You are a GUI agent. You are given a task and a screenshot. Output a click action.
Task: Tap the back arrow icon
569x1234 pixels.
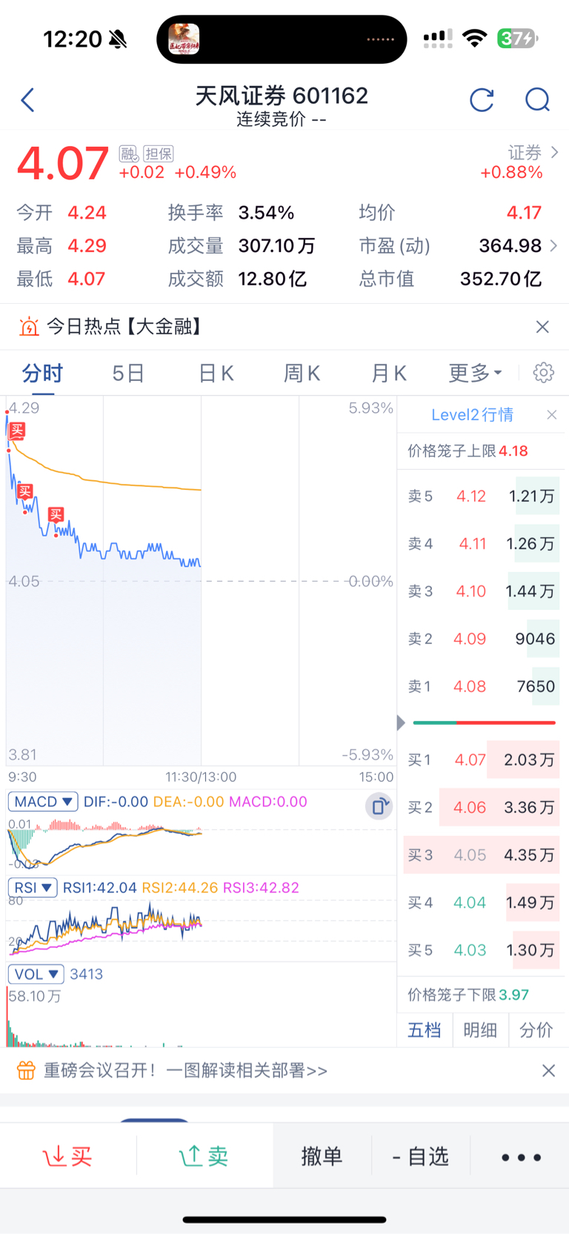pos(28,100)
